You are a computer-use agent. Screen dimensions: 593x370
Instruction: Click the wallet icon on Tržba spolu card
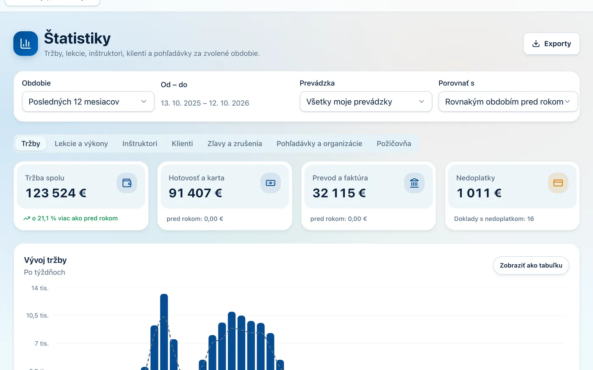click(127, 183)
